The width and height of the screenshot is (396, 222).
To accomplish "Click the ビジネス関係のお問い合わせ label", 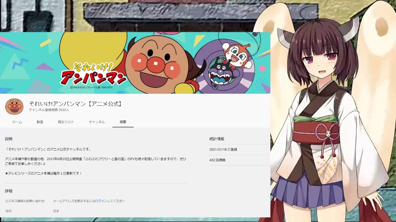I will [25, 201].
